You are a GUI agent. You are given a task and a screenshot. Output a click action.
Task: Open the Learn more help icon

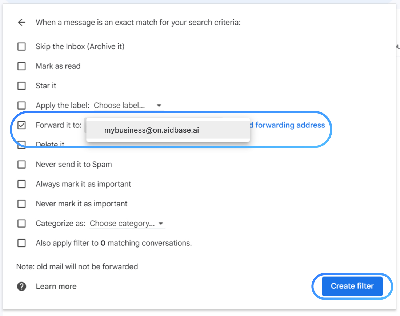(21, 286)
